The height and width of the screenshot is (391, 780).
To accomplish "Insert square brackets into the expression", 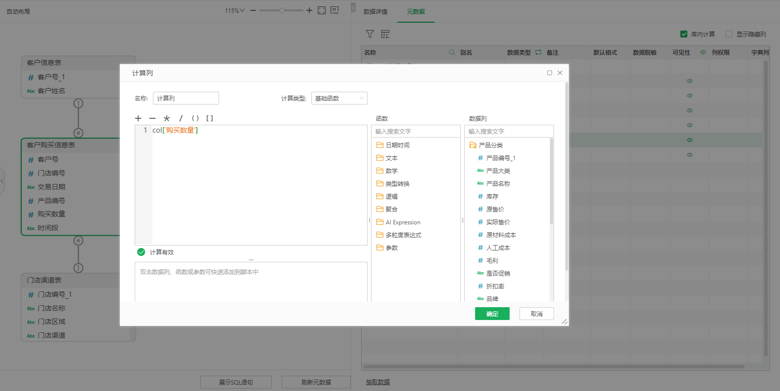I will (x=210, y=118).
